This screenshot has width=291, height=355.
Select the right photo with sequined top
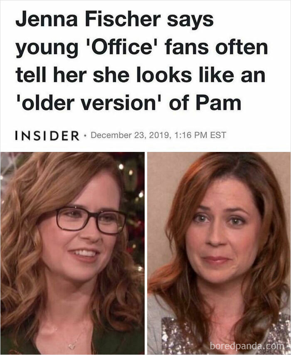219,253
